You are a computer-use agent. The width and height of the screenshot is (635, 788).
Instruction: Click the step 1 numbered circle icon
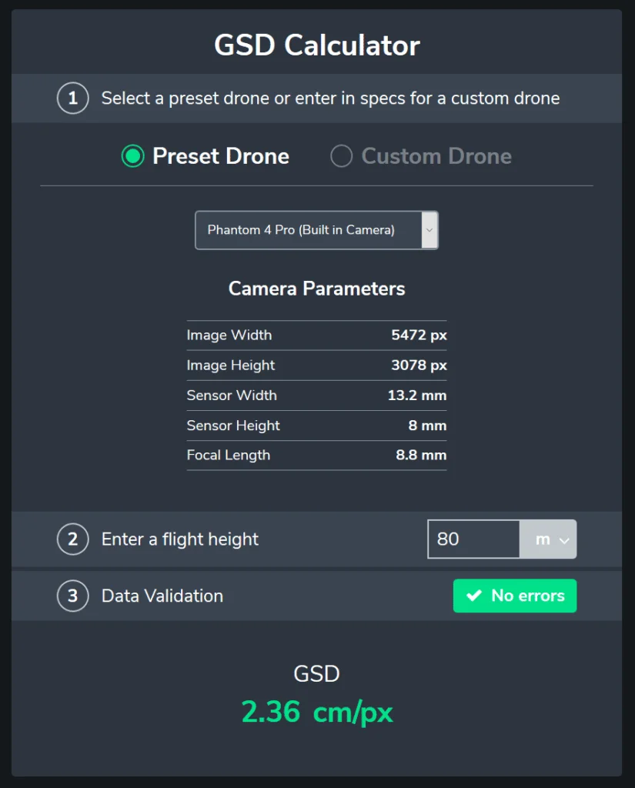tap(72, 98)
